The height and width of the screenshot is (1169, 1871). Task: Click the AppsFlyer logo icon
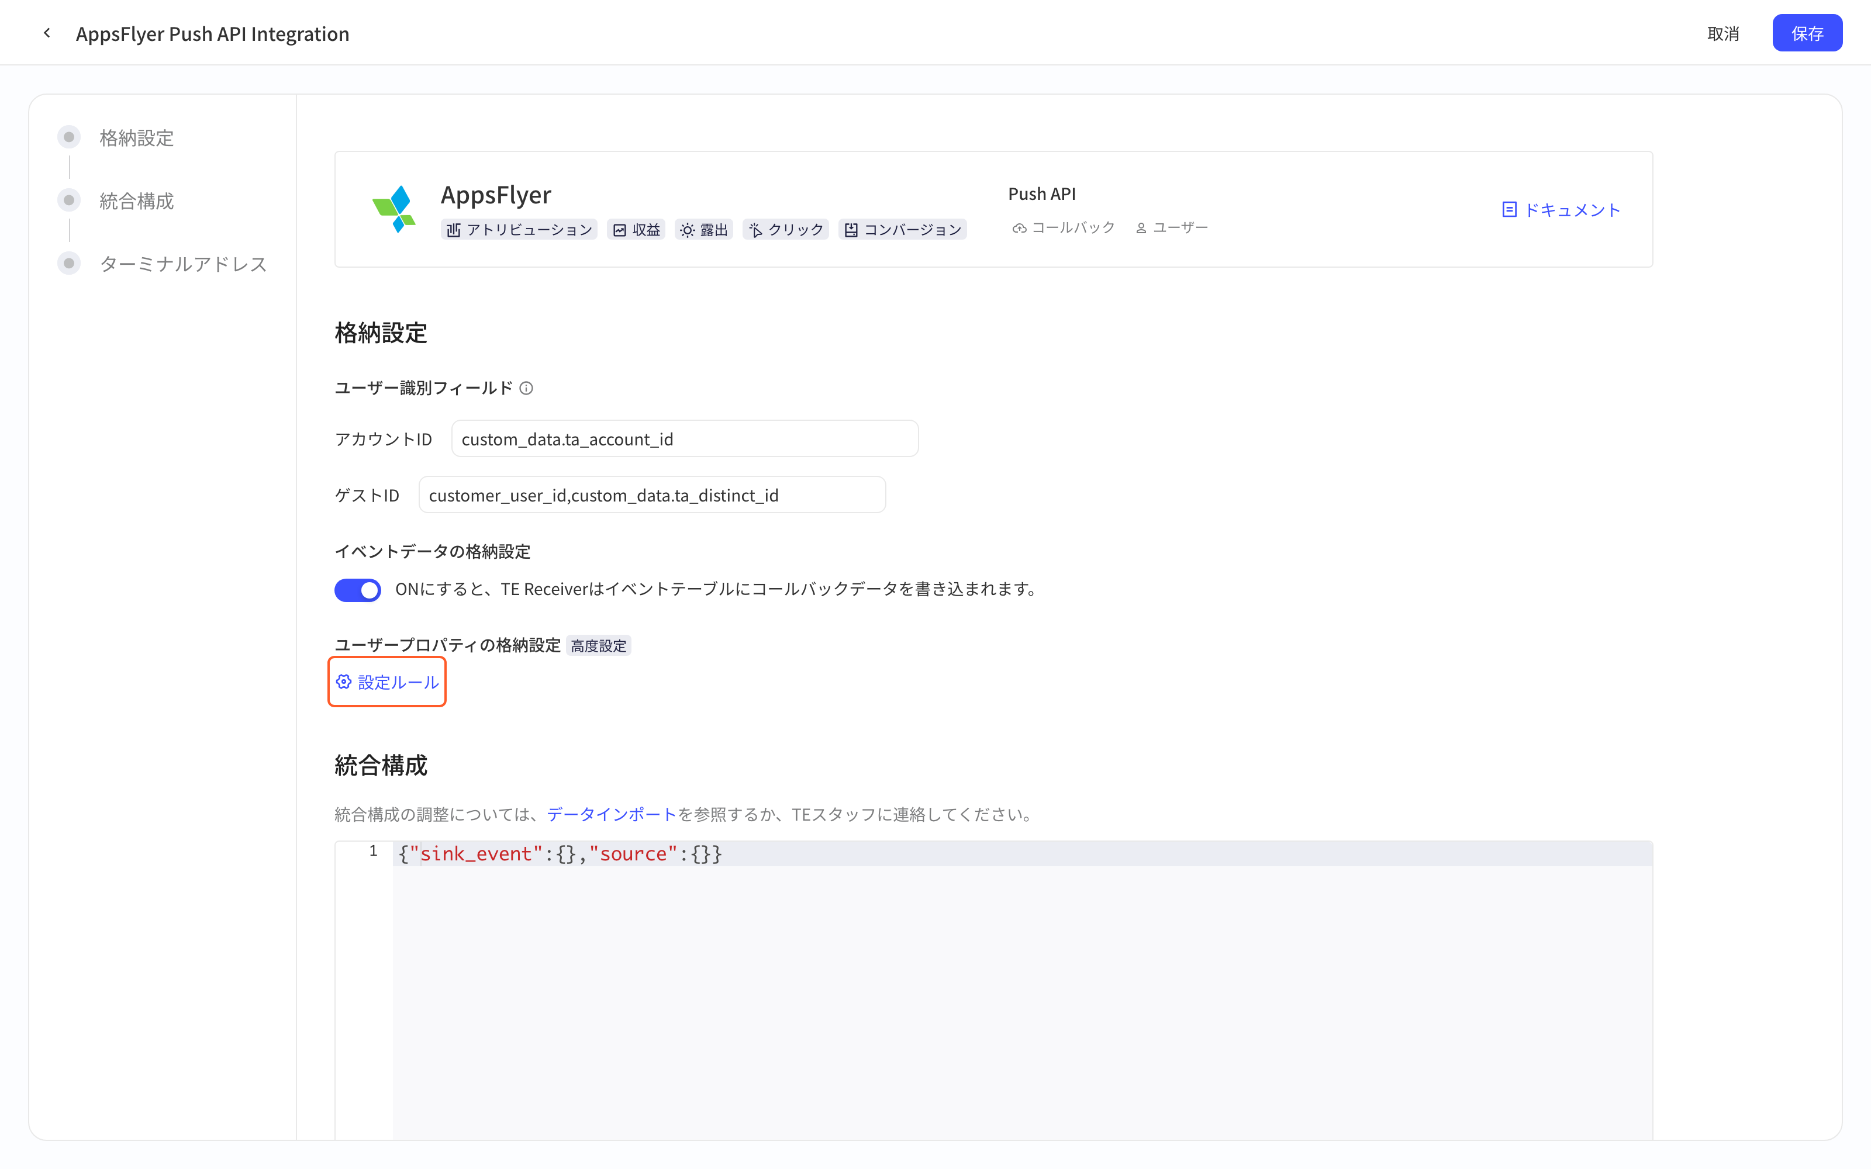[x=394, y=209]
